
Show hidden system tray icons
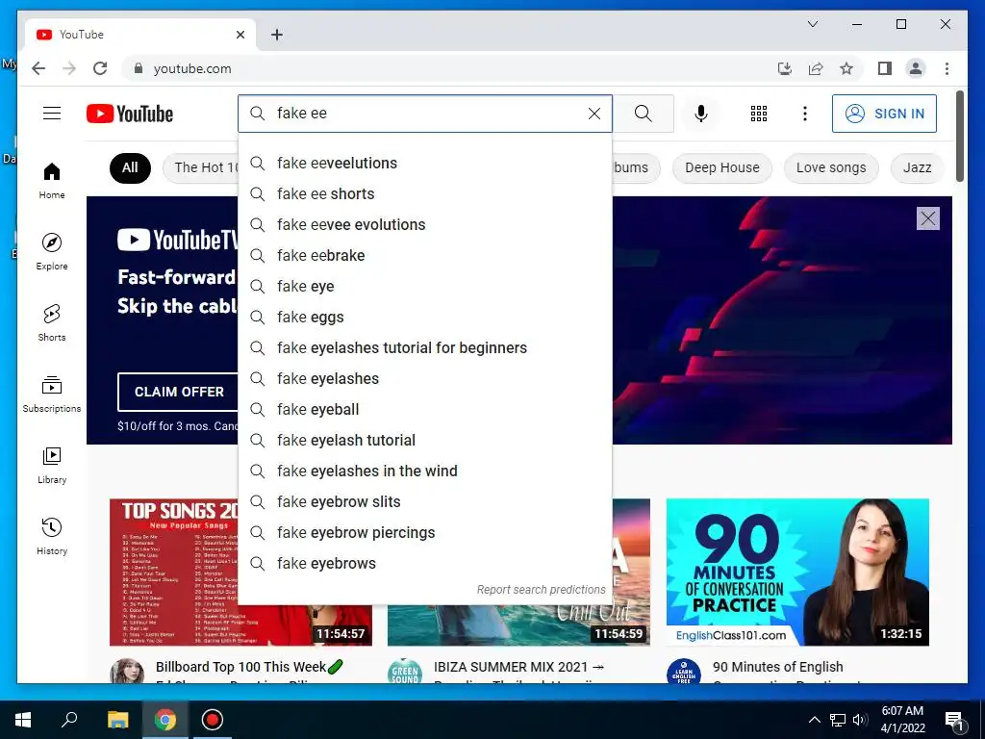click(x=814, y=720)
